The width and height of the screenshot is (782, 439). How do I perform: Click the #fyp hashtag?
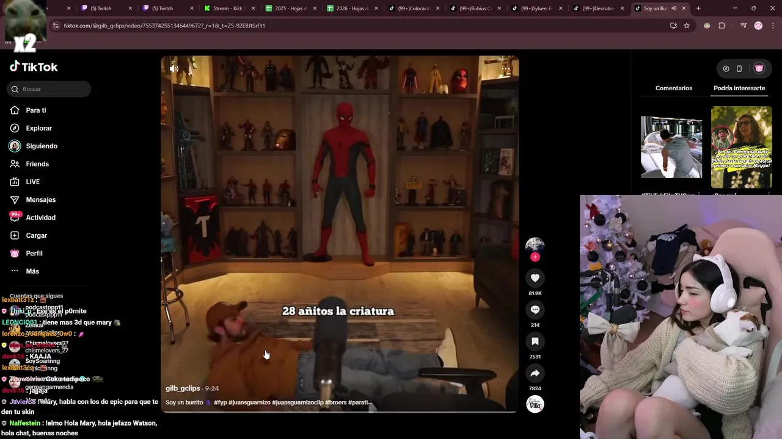click(220, 402)
